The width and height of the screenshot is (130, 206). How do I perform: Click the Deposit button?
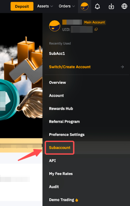(x=22, y=6)
